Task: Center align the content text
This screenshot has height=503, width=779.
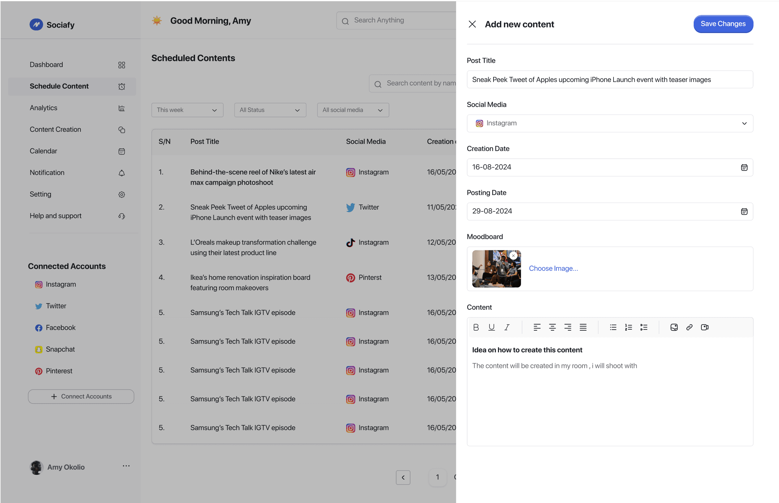Action: click(x=552, y=327)
